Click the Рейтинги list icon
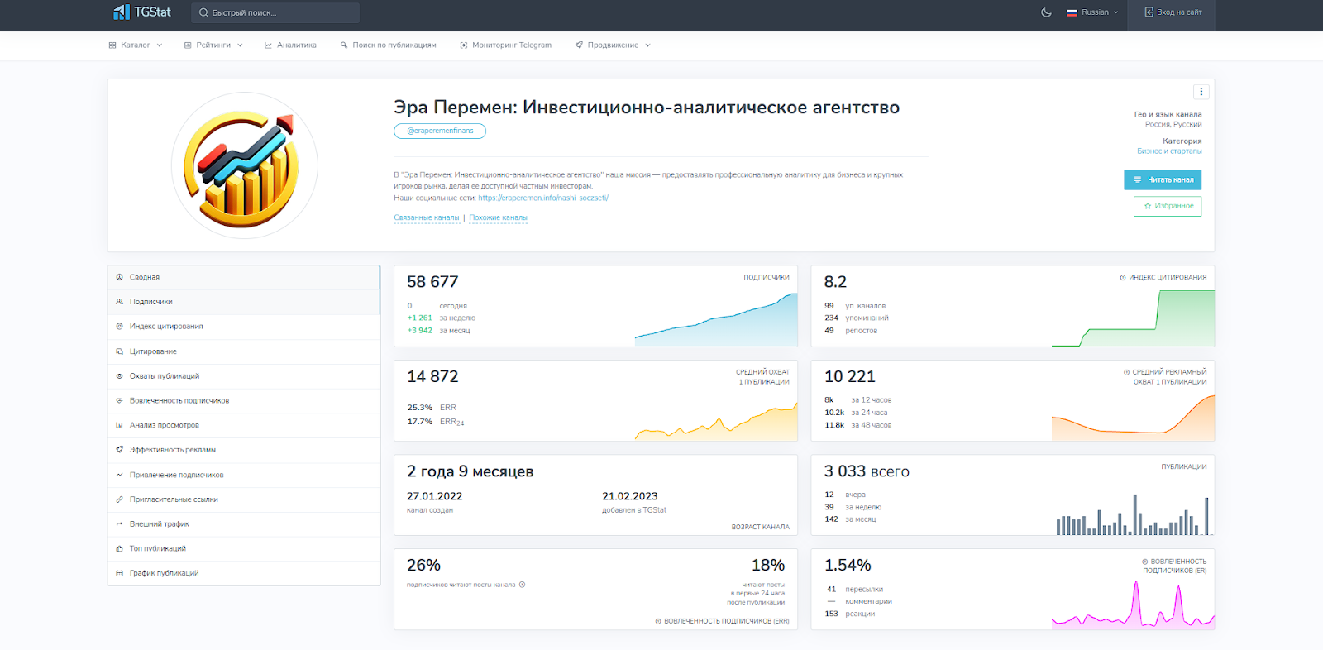This screenshot has height=650, width=1323. (x=188, y=45)
